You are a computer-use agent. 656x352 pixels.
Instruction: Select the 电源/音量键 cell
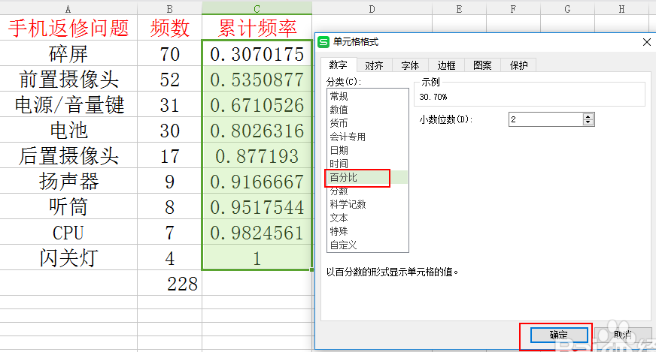[x=68, y=105]
